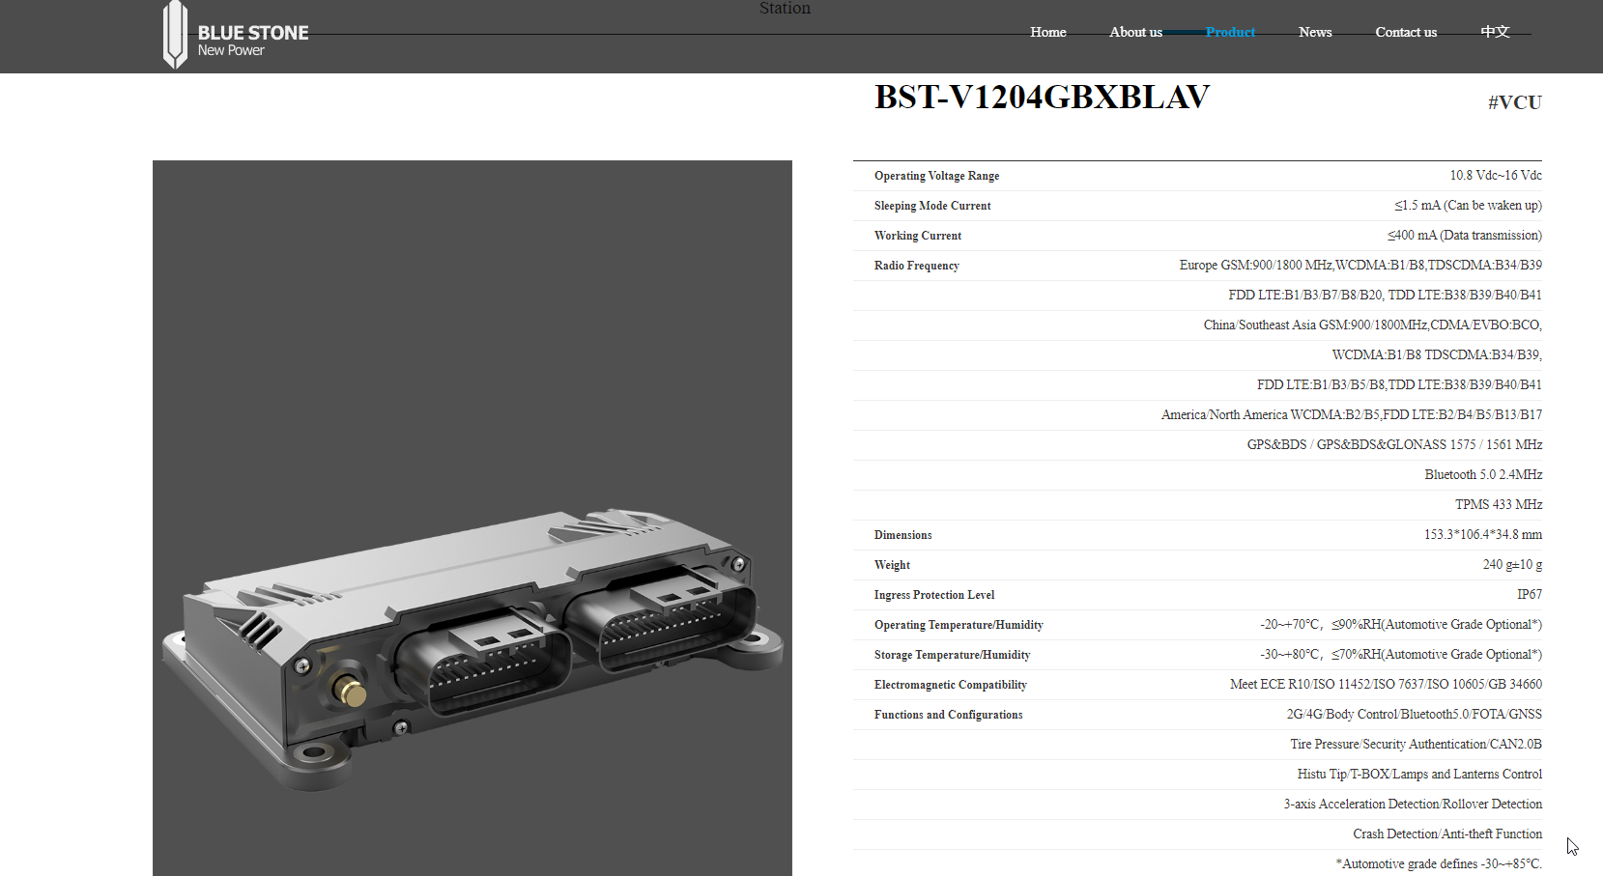Select the Product navigation item
The height and width of the screenshot is (876, 1603).
(x=1230, y=32)
